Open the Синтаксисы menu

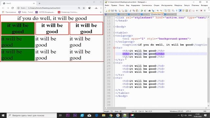pyautogui.click(x=147, y=5)
